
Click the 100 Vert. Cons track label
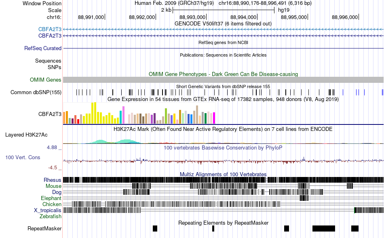[x=23, y=158]
